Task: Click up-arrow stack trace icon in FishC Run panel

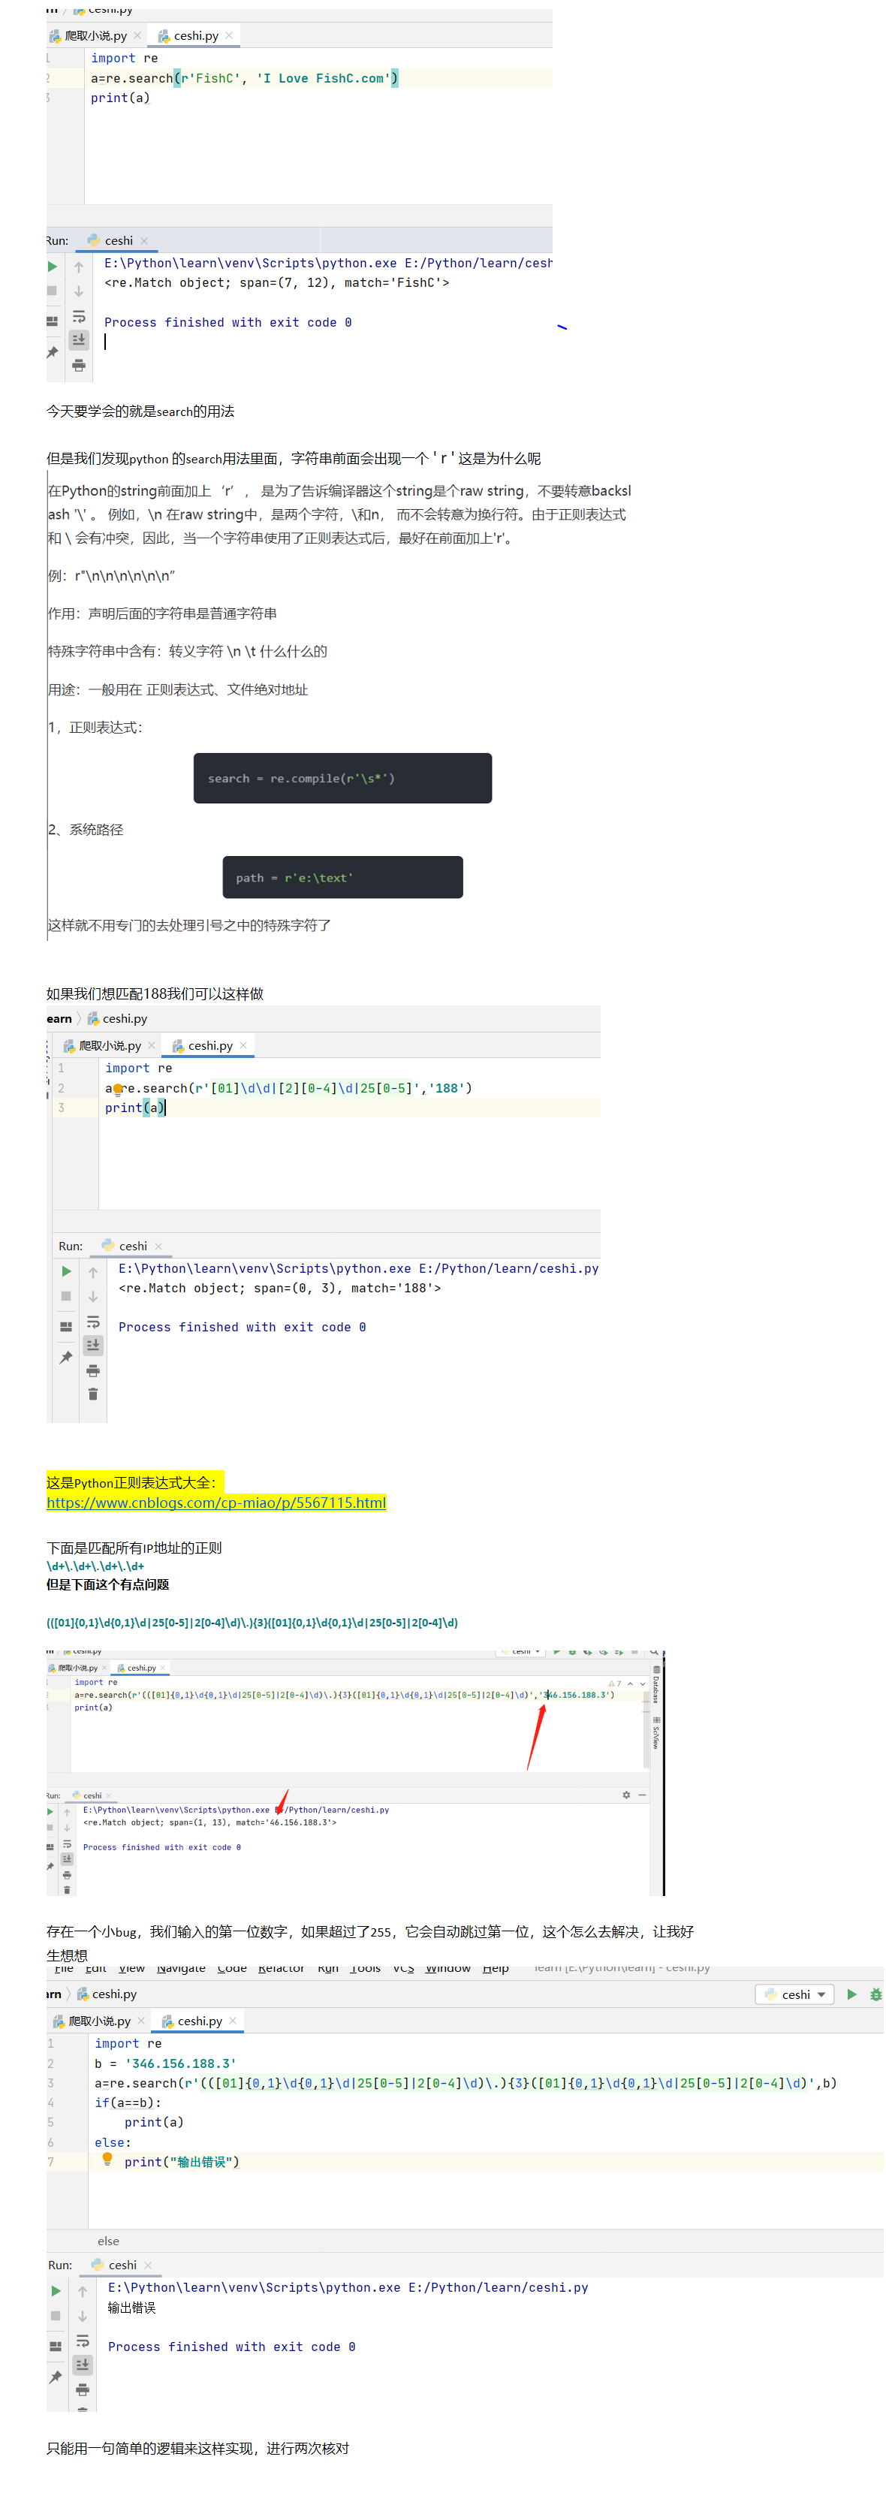Action: tap(79, 267)
